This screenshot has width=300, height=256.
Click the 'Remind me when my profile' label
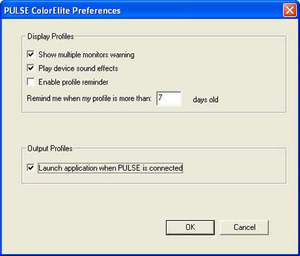(89, 99)
